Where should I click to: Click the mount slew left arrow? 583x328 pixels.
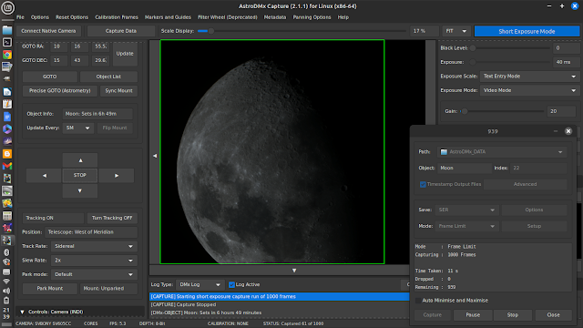[45, 176]
